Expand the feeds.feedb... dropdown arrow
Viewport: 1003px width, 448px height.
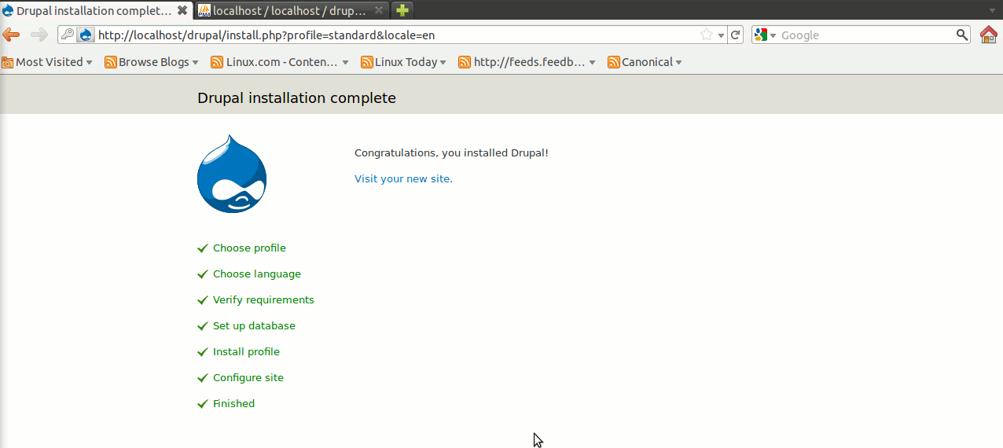[592, 63]
